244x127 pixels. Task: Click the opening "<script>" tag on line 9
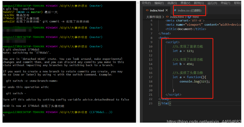click(x=173, y=42)
